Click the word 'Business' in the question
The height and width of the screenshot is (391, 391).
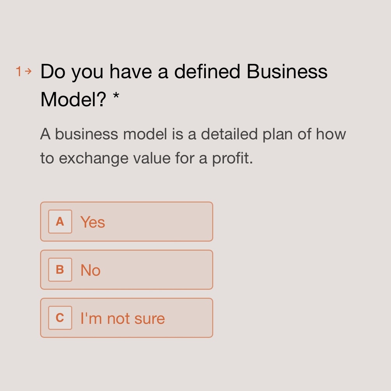pyautogui.click(x=287, y=72)
